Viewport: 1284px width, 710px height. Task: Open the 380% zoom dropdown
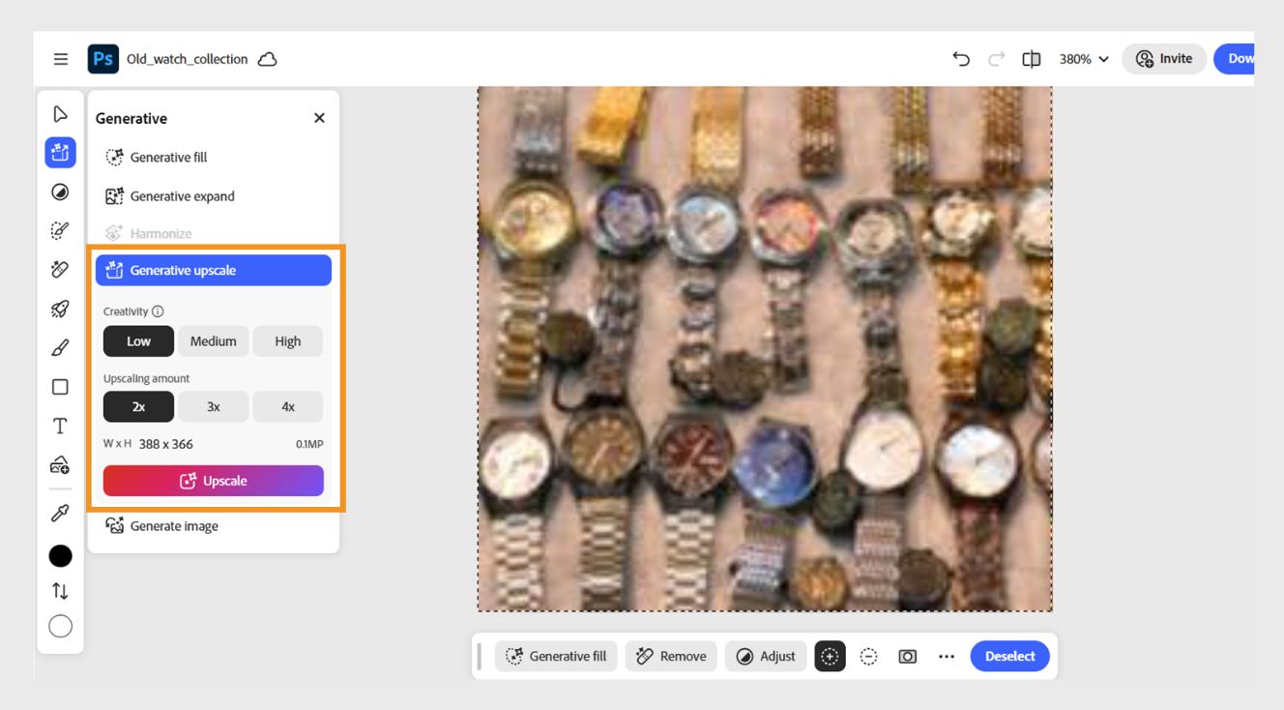coord(1084,59)
